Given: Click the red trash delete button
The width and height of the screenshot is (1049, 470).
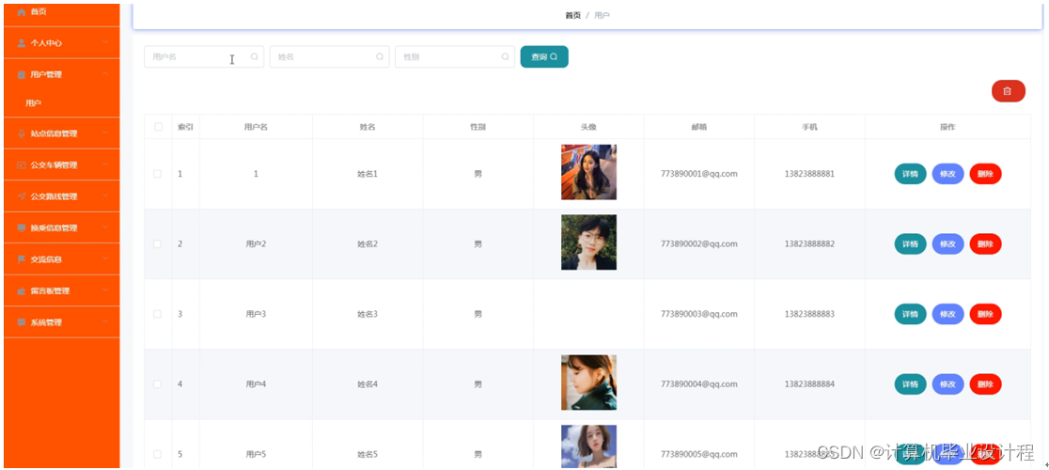Looking at the screenshot, I should (1008, 91).
